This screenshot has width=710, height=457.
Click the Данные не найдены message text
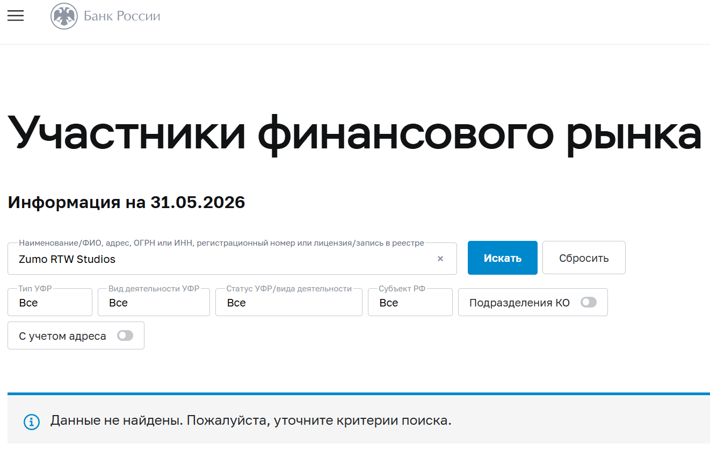point(251,420)
